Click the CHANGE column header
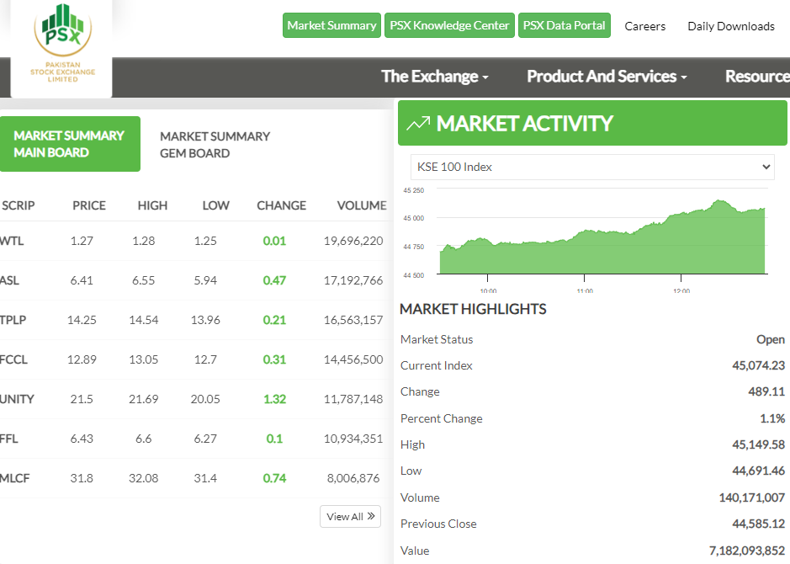790x564 pixels. [x=281, y=205]
